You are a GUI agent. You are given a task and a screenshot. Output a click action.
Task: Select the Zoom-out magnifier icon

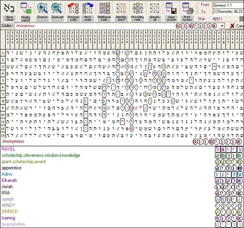click(x=57, y=8)
